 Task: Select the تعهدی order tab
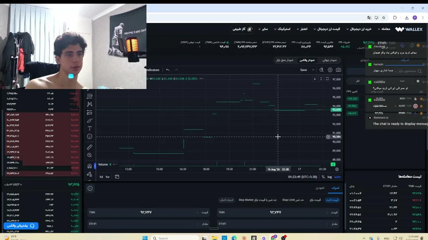pos(320,188)
